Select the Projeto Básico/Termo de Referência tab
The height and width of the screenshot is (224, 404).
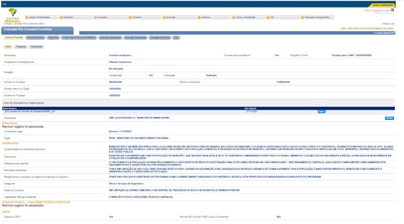click(x=79, y=37)
